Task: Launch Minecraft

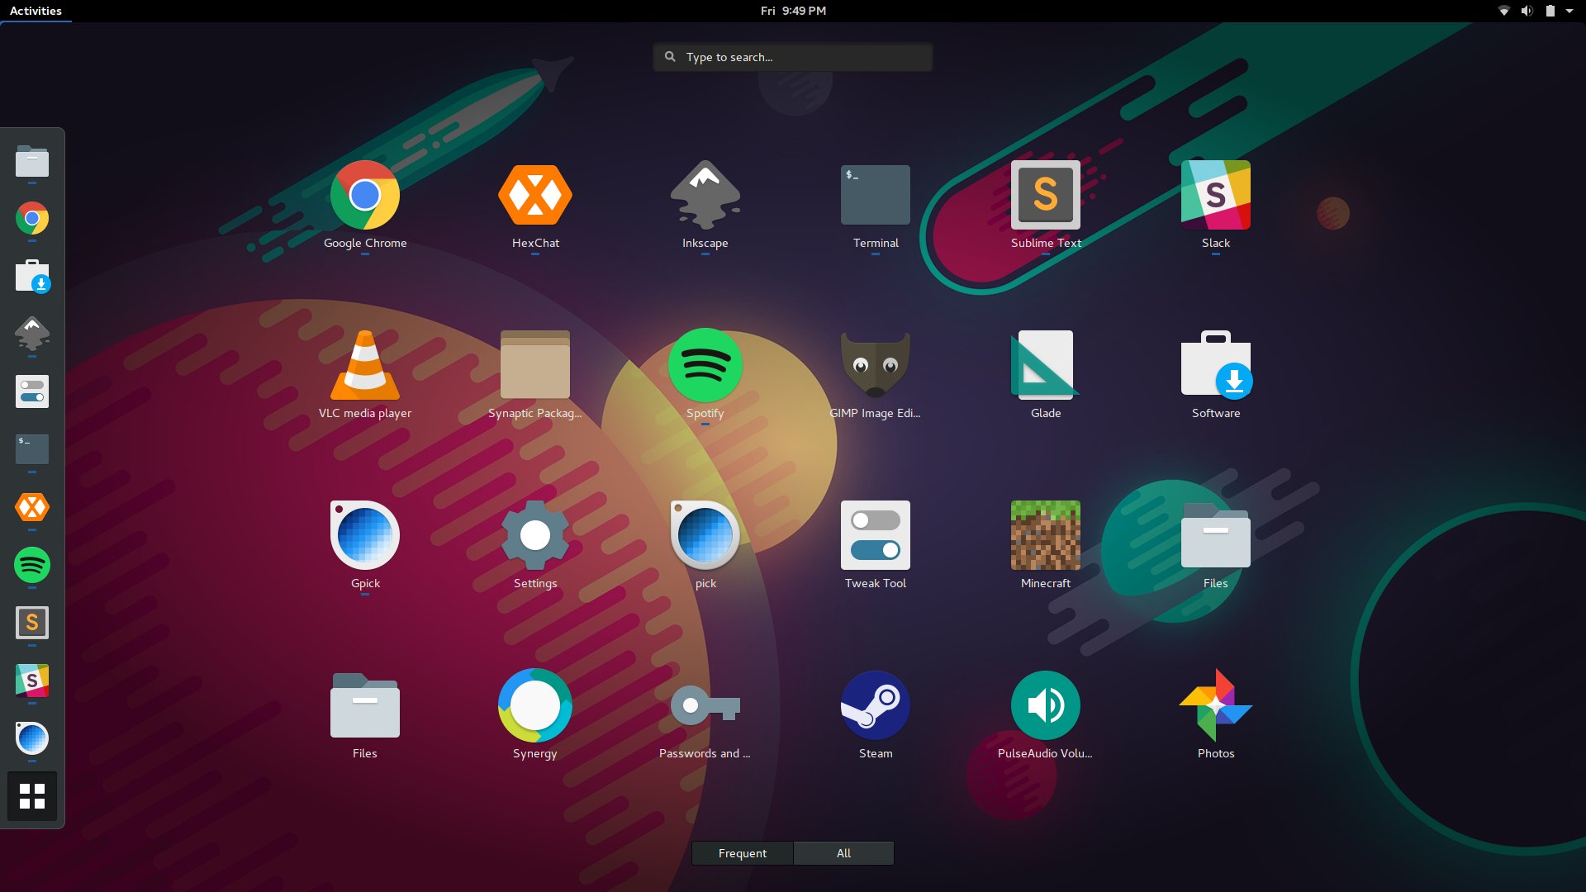Action: 1046,535
